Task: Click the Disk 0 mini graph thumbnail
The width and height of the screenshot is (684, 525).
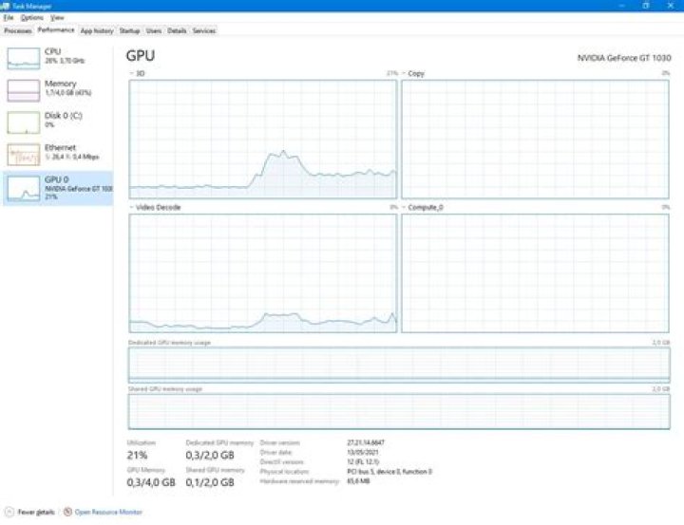Action: 24,122
